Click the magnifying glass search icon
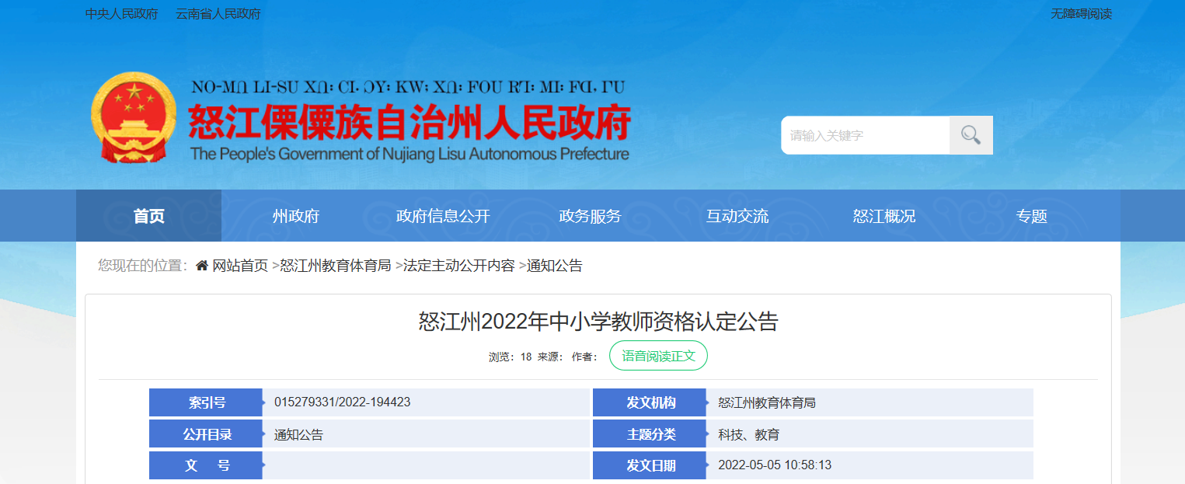This screenshot has width=1185, height=484. pos(971,135)
